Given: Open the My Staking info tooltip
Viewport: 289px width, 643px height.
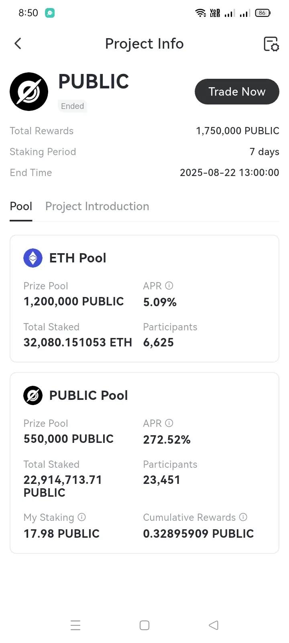Looking at the screenshot, I should point(81,517).
